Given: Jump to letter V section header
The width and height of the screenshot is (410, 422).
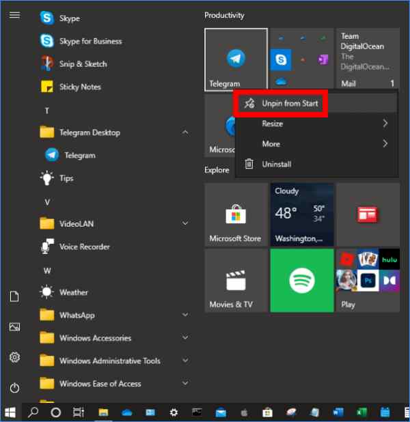Looking at the screenshot, I should tap(47, 202).
